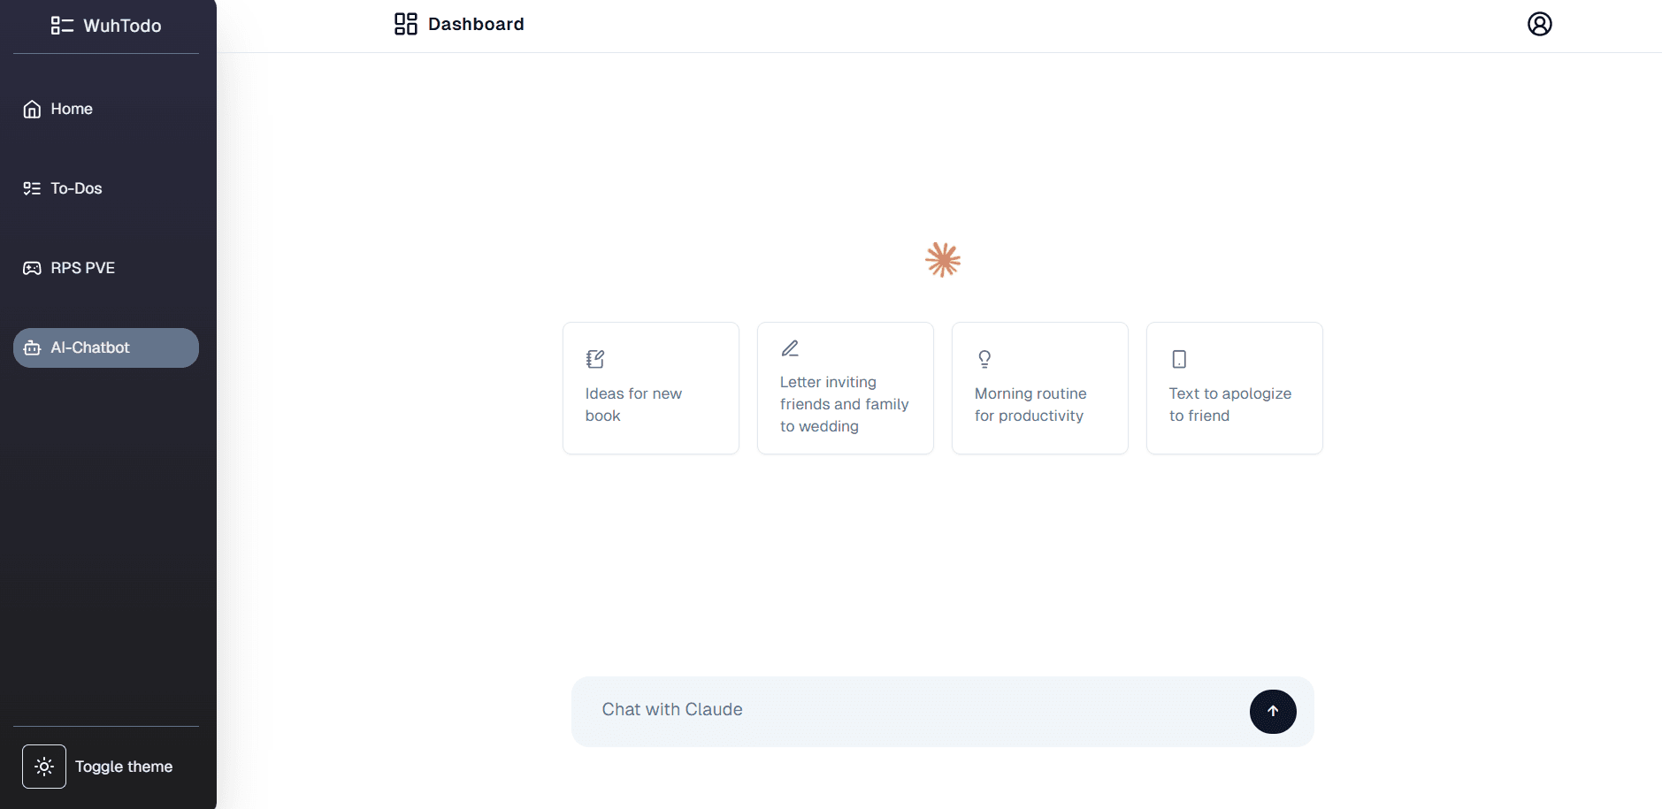Click the lightbulb icon on morning routine card
1662x809 pixels.
point(984,359)
